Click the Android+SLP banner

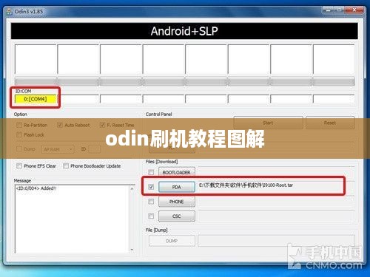(184, 31)
